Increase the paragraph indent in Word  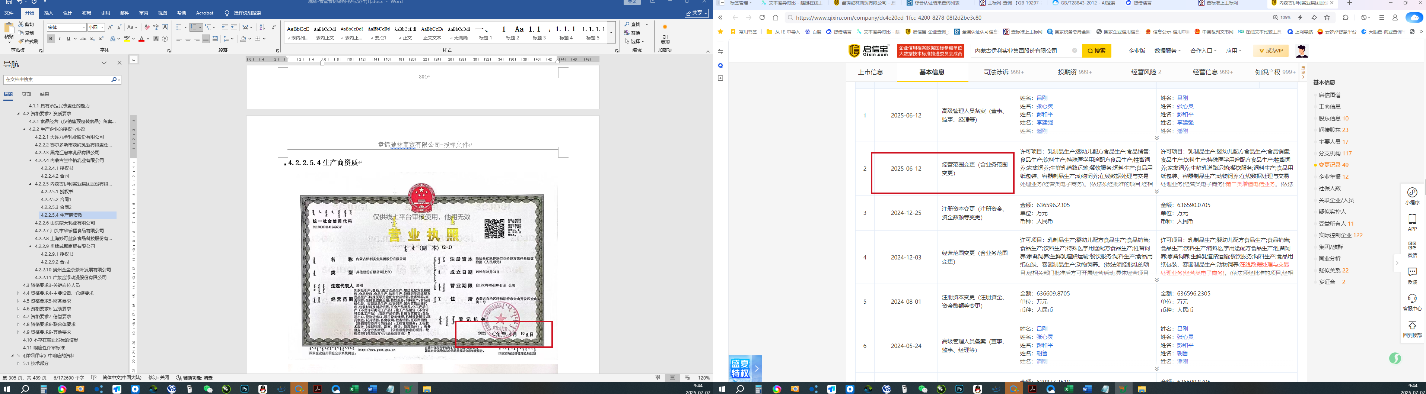point(233,27)
